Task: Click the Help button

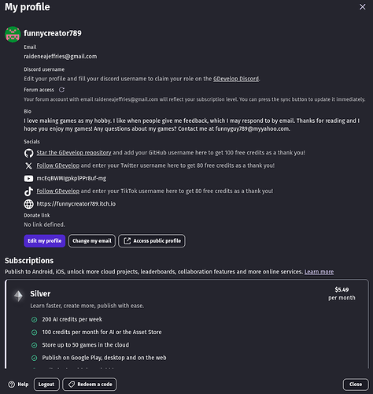Action: point(18,385)
